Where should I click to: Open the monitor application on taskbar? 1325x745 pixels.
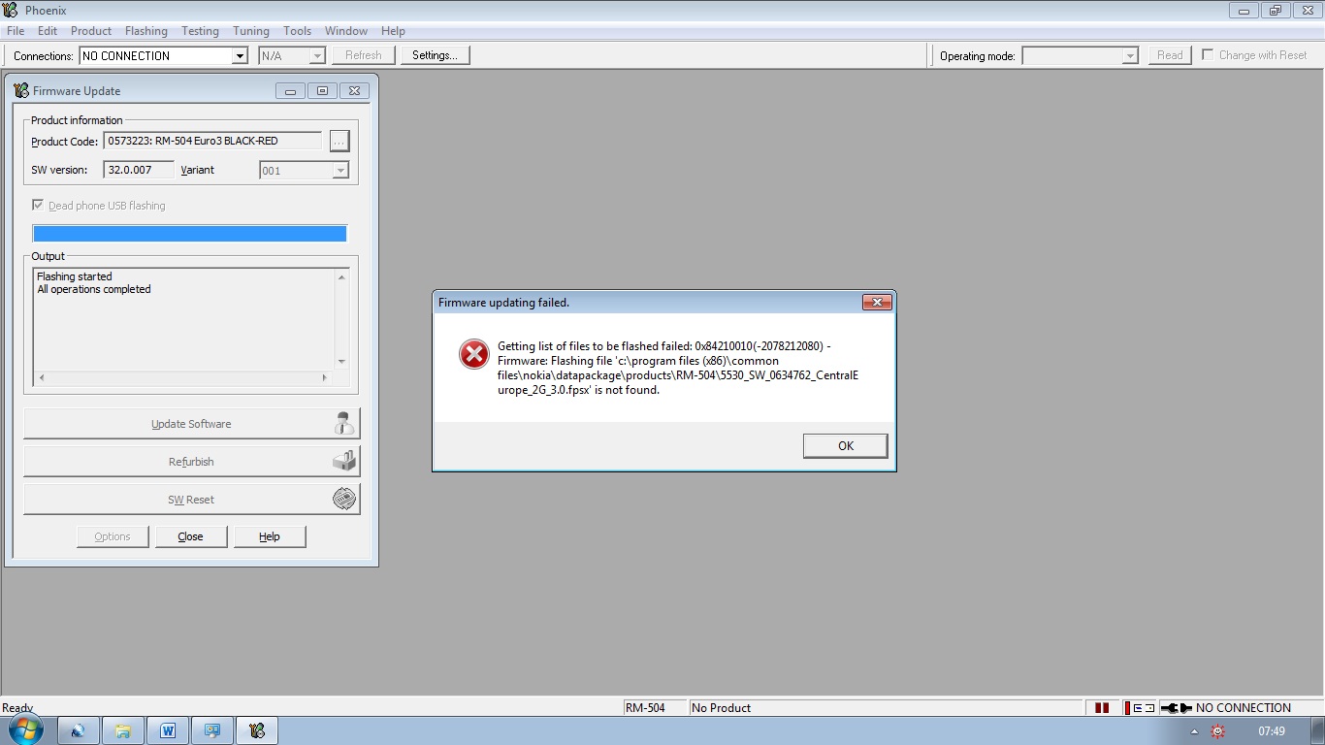(212, 730)
